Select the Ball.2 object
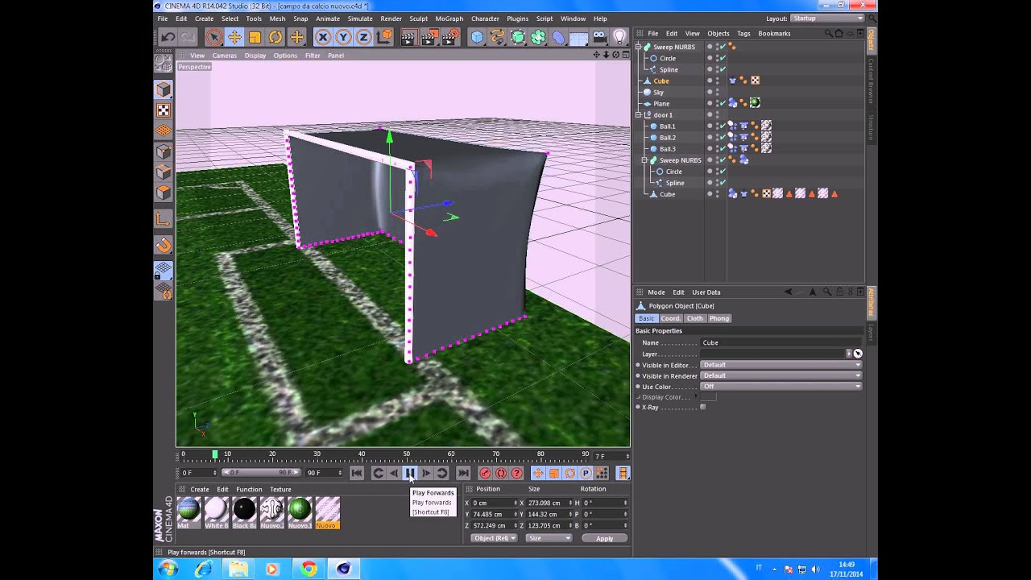Image resolution: width=1031 pixels, height=580 pixels. (668, 138)
